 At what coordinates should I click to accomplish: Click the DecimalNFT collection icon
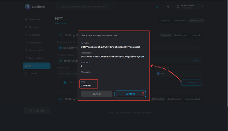click(61, 48)
